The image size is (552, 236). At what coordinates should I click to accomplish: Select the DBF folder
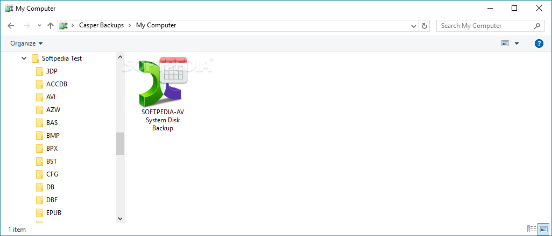(52, 200)
